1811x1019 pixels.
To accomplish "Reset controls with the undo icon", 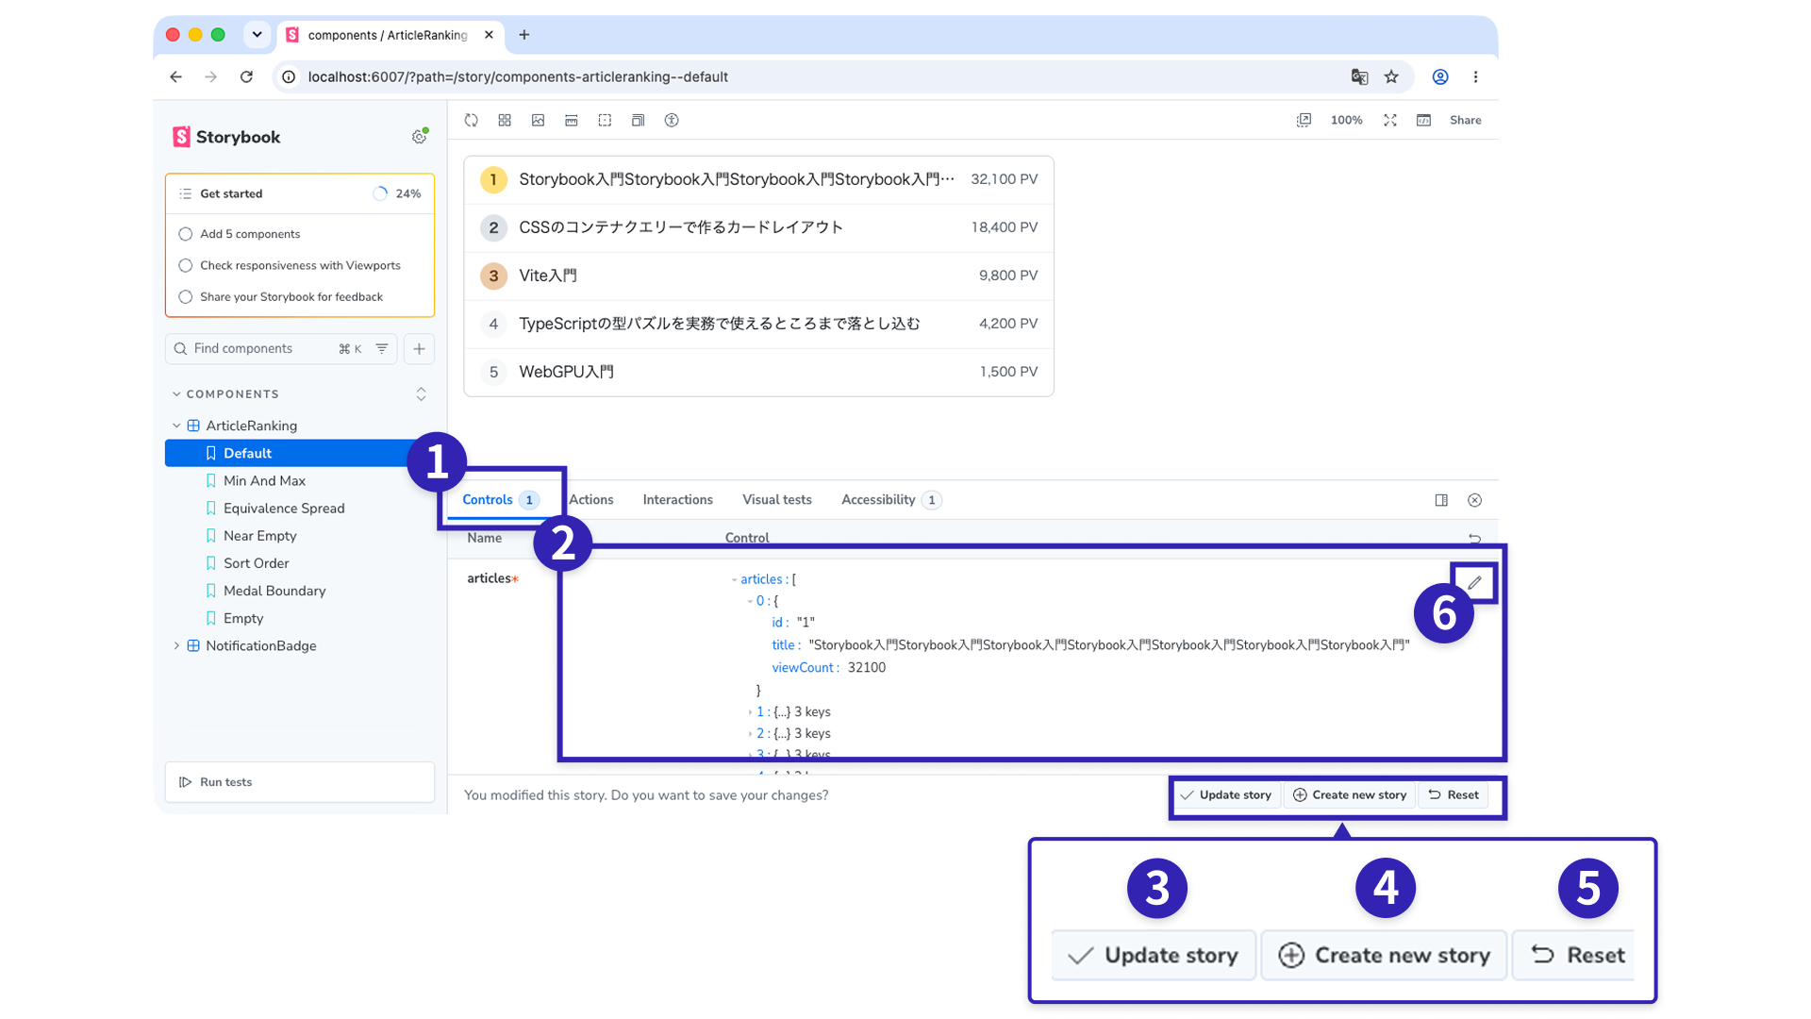I will [1474, 539].
